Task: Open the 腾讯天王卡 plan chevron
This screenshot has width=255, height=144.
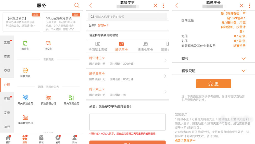Action: 165,76
